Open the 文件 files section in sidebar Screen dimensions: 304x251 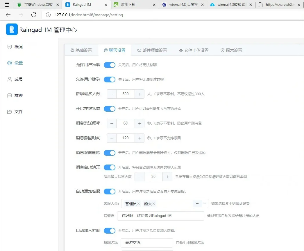coord(17,111)
